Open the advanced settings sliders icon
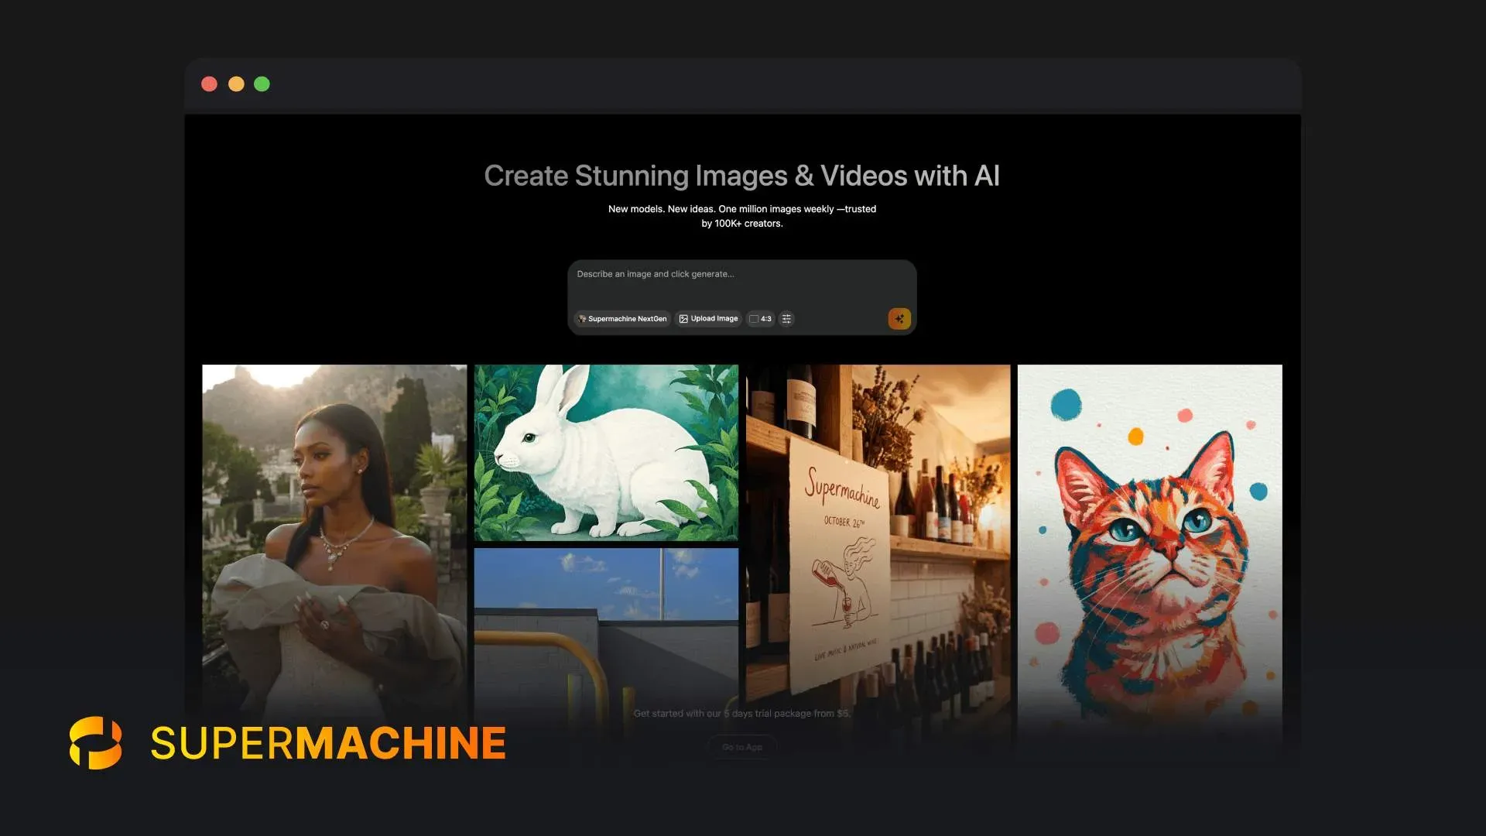 [786, 319]
